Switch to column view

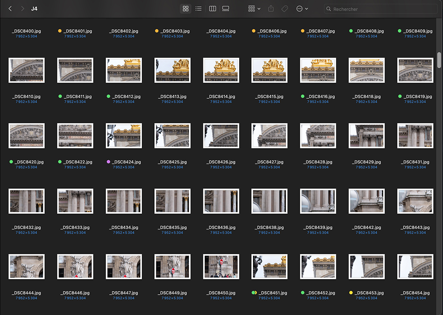(212, 9)
